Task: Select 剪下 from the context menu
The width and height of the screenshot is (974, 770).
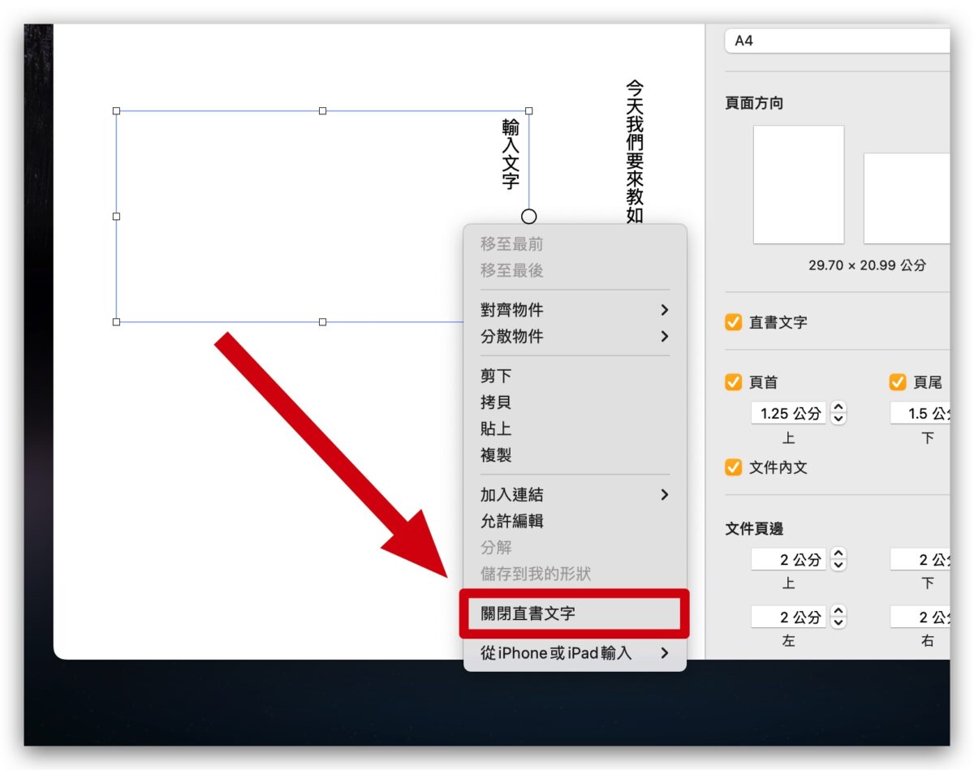Action: (575, 376)
